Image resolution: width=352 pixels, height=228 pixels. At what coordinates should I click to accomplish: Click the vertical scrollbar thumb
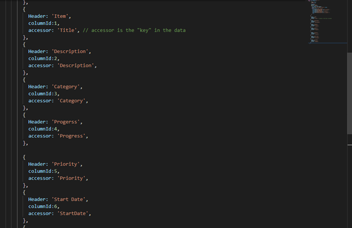[350, 93]
